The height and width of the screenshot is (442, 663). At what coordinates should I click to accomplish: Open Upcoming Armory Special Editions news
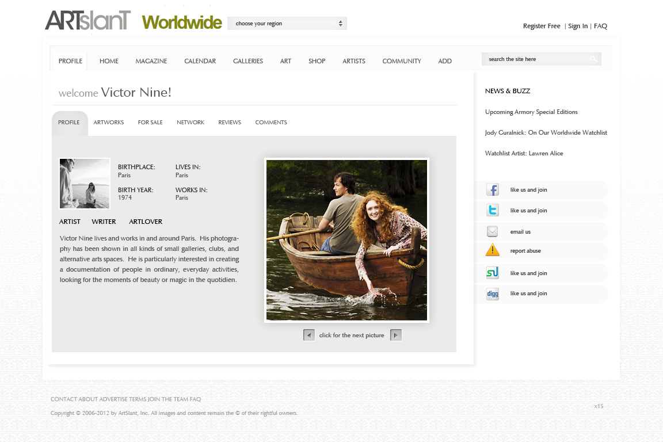click(x=531, y=112)
